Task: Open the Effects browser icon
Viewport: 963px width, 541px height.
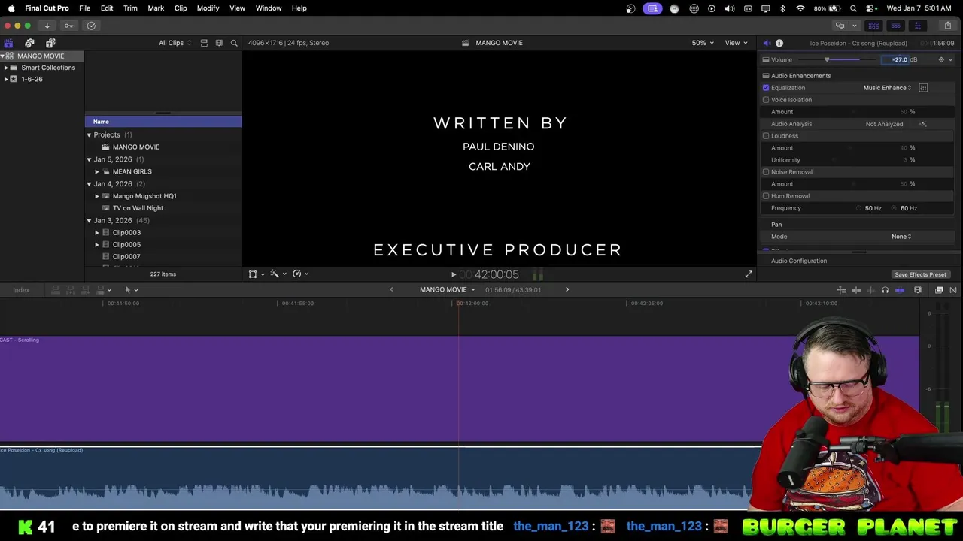Action: point(939,290)
